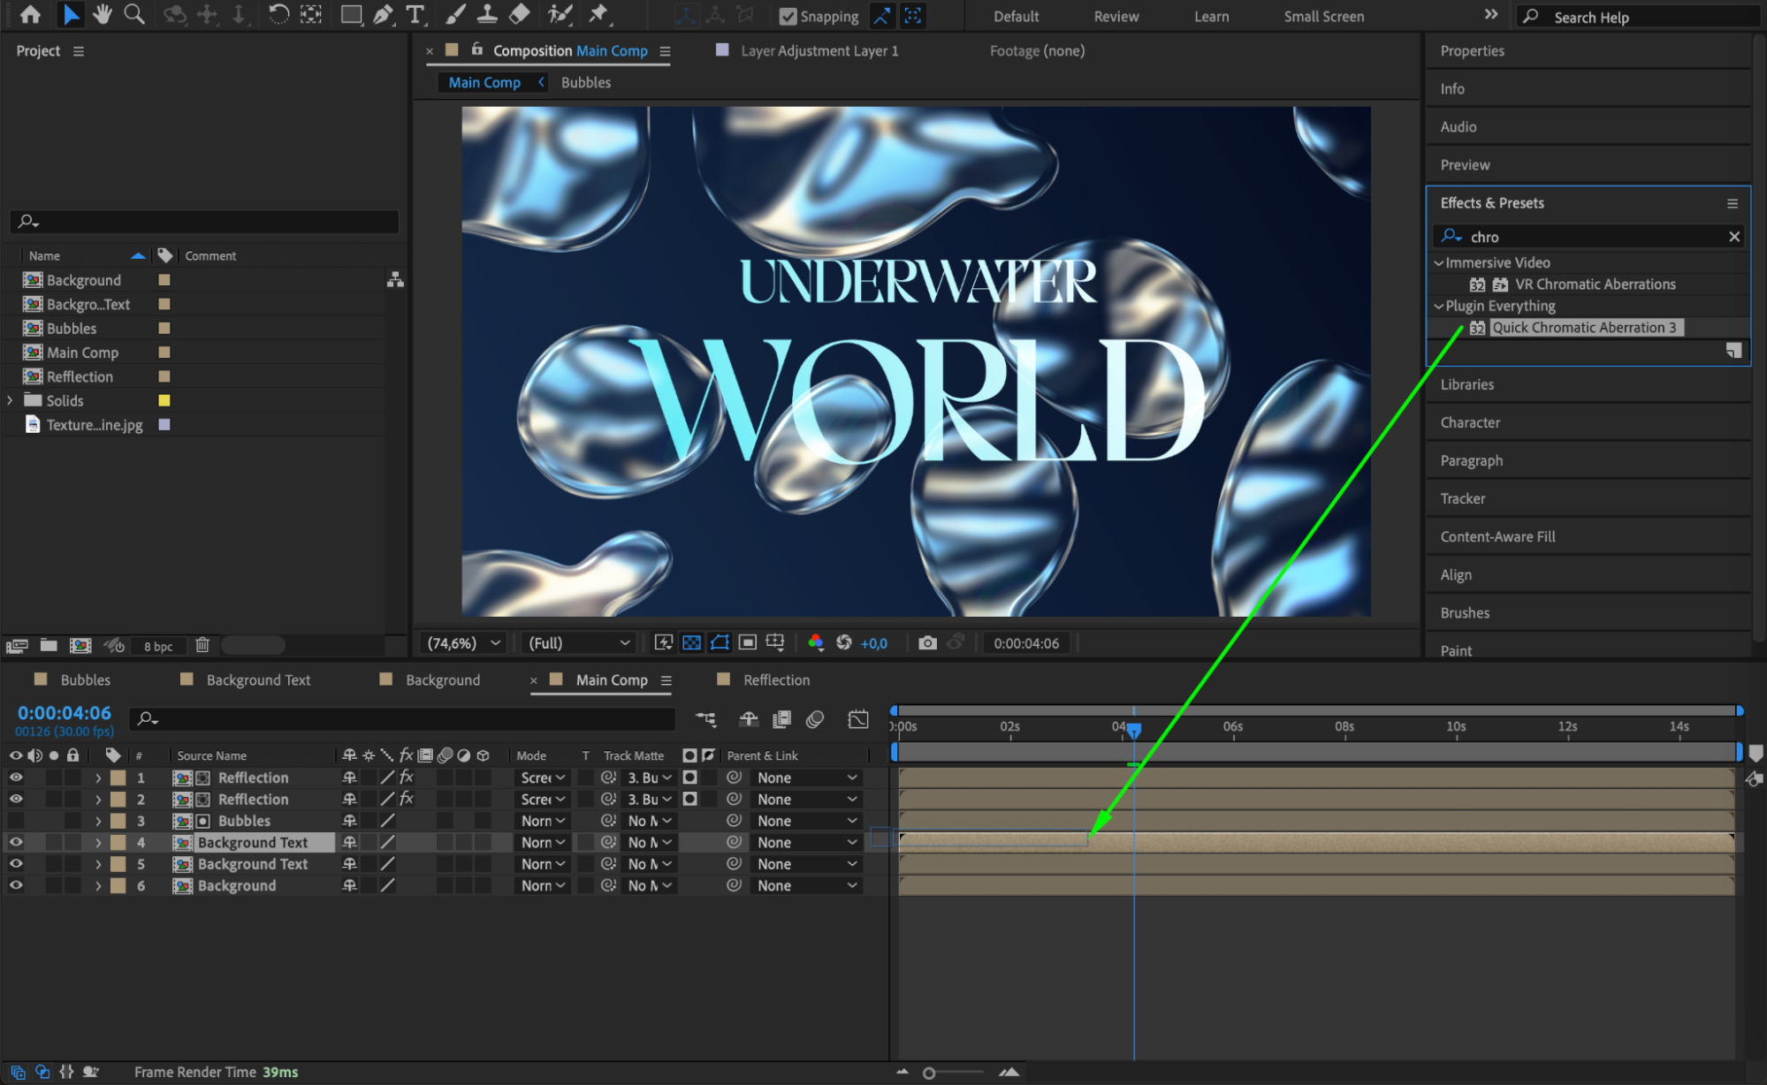
Task: Click the timeline zoom slider
Action: [930, 1073]
